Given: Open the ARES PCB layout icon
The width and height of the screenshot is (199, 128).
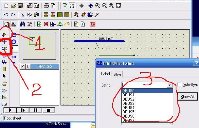Looking at the screenshot, I should pos(93,24).
